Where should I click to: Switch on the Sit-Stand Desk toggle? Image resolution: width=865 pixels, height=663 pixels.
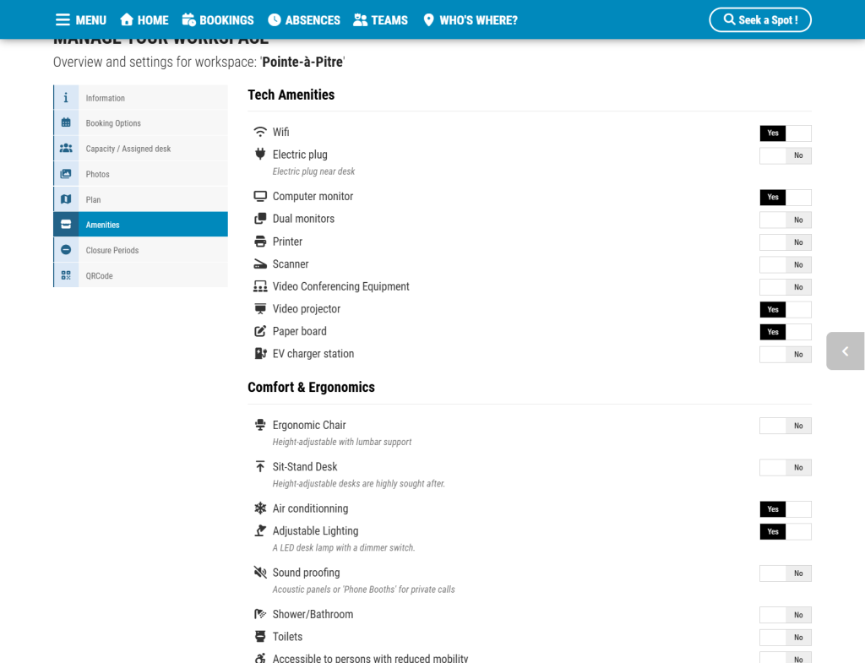[785, 467]
